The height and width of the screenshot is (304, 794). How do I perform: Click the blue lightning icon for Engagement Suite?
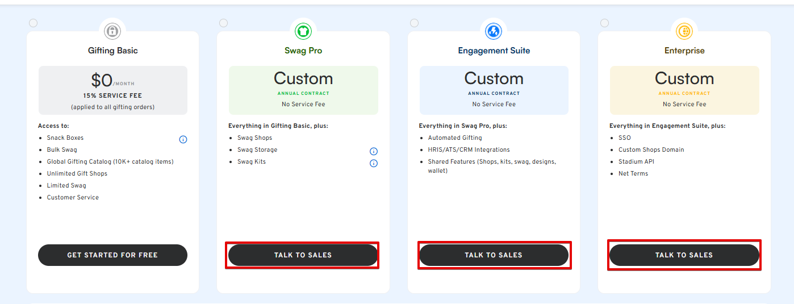494,31
